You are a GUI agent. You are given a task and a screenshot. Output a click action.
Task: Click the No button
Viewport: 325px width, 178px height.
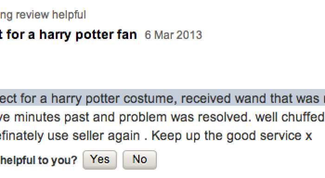140,160
